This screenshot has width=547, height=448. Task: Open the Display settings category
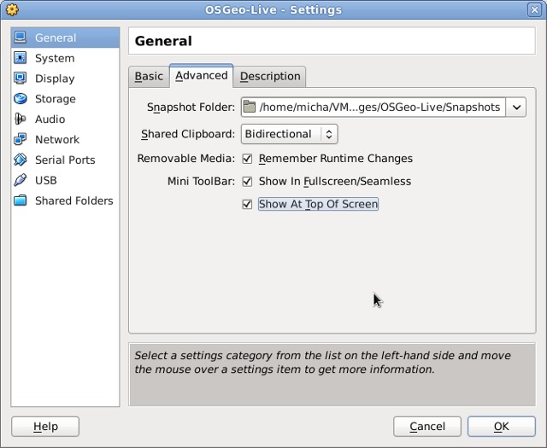tap(65, 79)
